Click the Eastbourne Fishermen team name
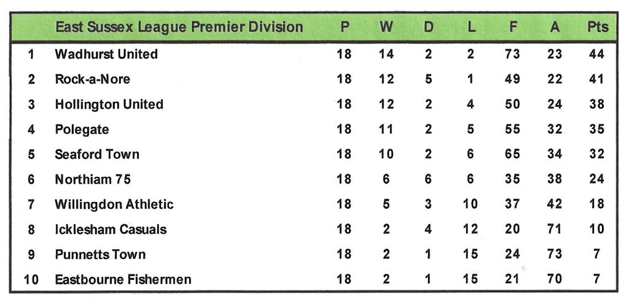Image resolution: width=629 pixels, height=302 pixels. [x=123, y=279]
